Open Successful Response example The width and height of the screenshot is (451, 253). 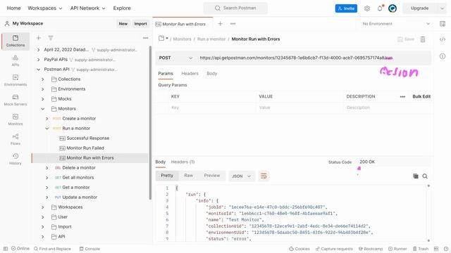(x=87, y=138)
